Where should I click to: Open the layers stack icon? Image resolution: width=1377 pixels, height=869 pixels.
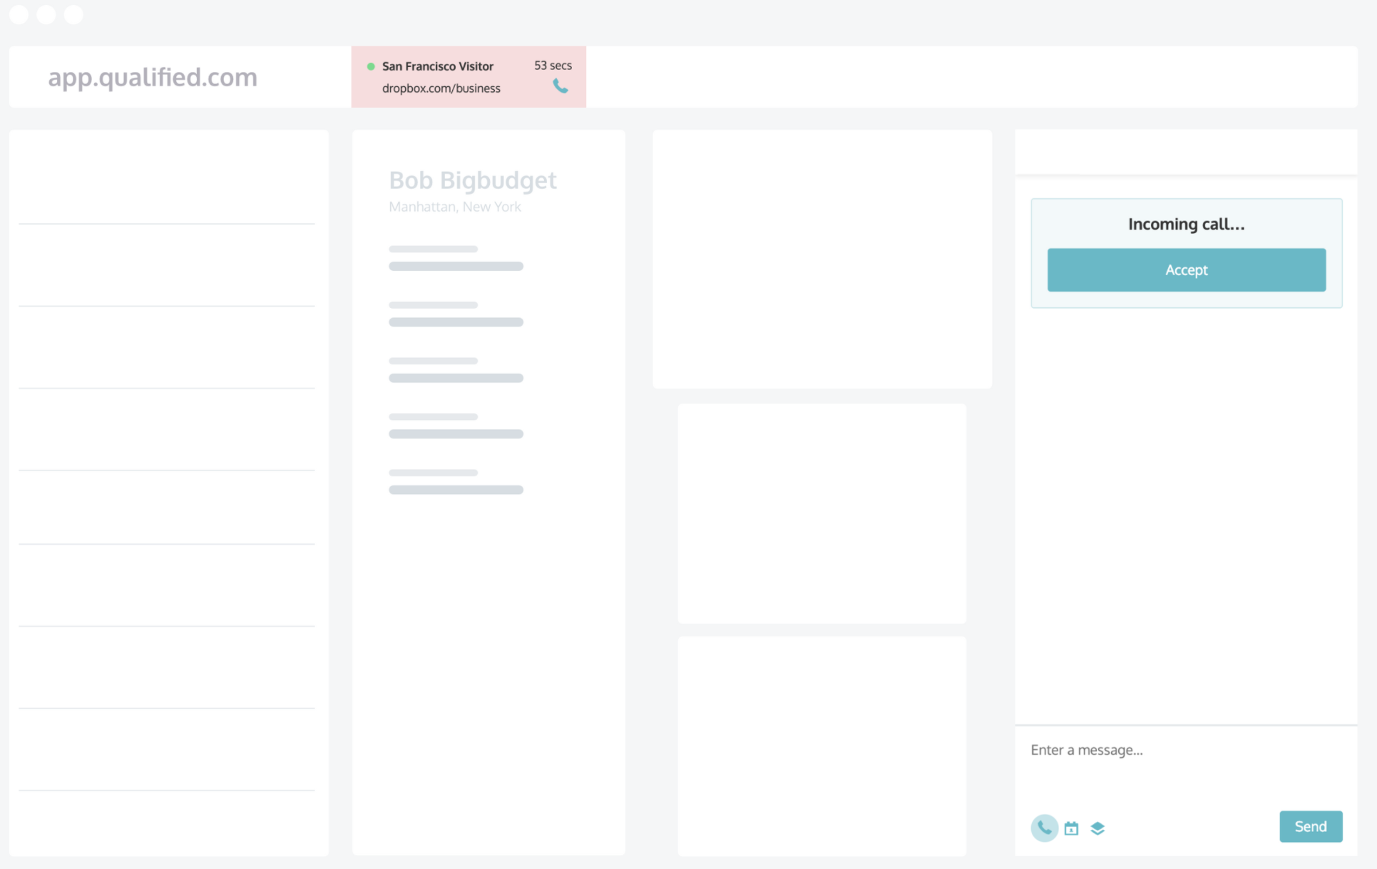(x=1097, y=828)
